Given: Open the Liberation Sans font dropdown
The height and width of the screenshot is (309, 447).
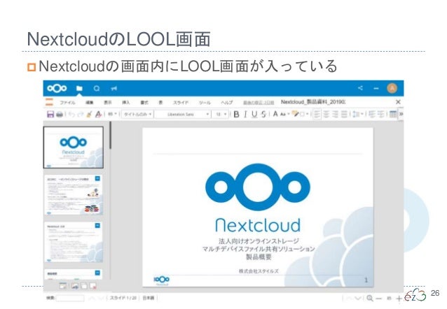Looking at the screenshot, I should coord(183,114).
